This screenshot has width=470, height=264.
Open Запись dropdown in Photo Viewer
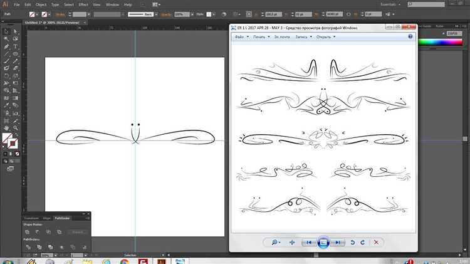[304, 37]
